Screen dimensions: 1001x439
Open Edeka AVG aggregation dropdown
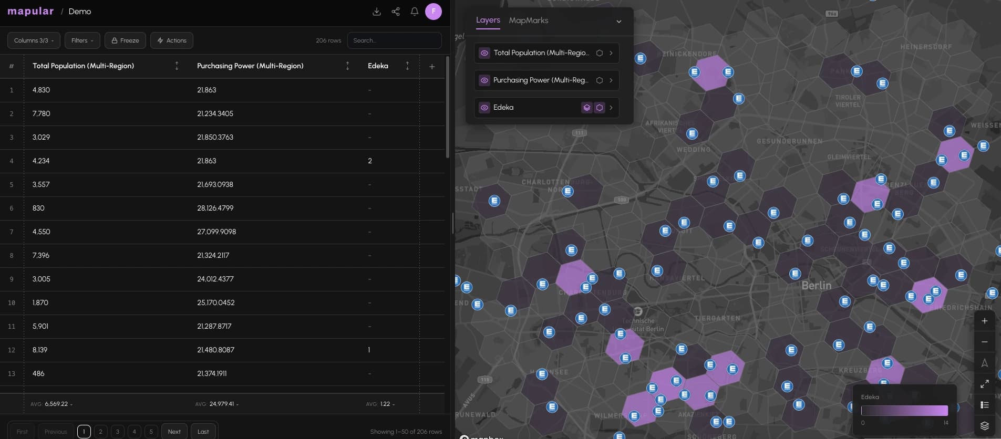[x=380, y=404]
